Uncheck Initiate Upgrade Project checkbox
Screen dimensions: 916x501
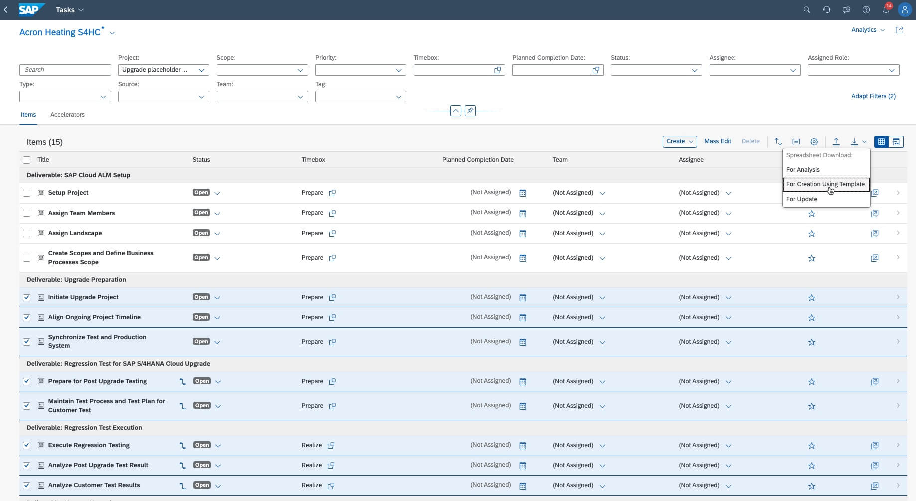tap(27, 298)
